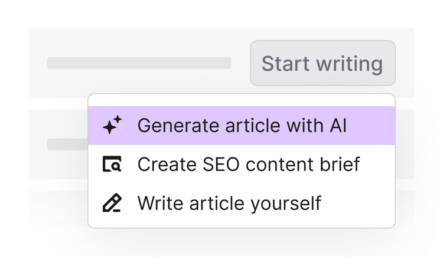
Task: Click the sparkle AI stars icon
Action: [112, 125]
